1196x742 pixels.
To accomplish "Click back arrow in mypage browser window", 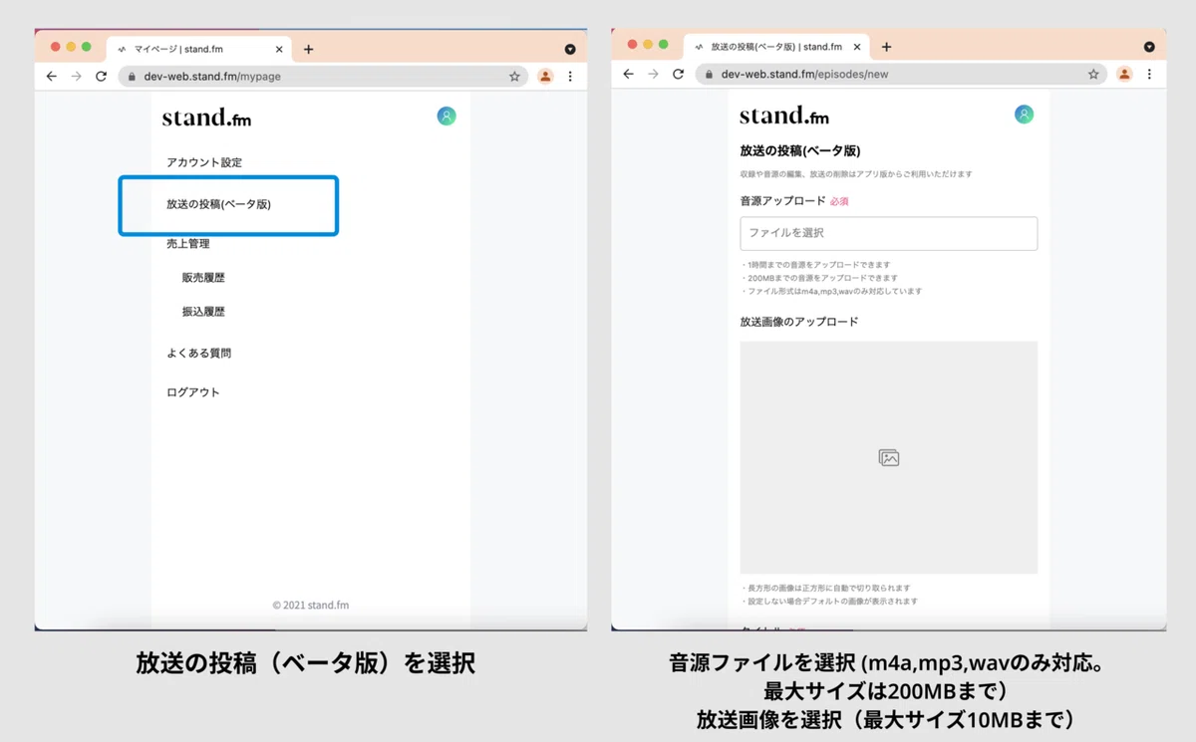I will [52, 76].
